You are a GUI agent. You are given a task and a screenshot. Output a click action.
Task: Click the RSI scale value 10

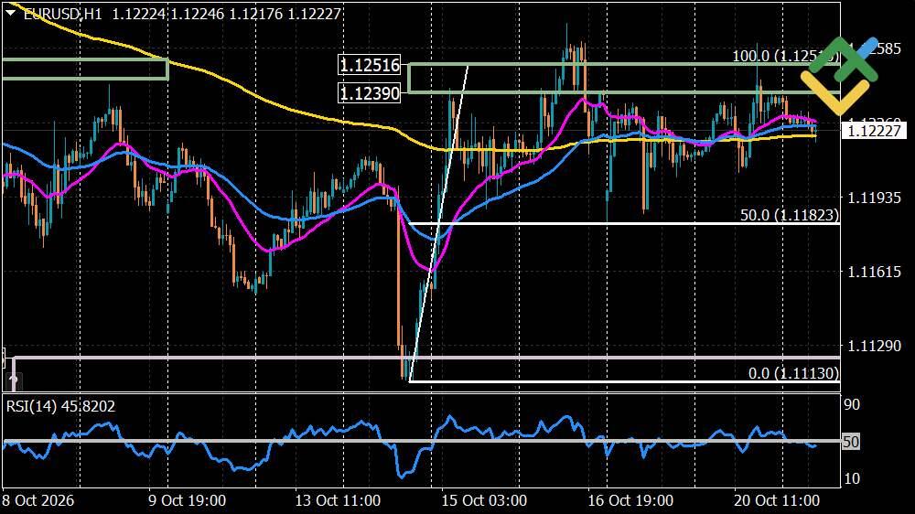tap(852, 479)
